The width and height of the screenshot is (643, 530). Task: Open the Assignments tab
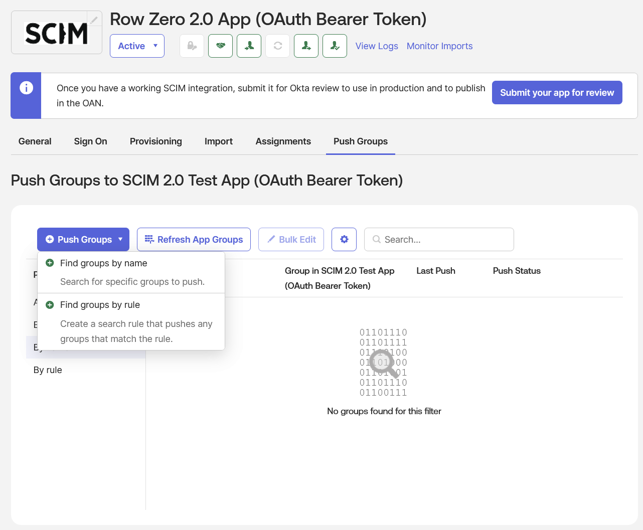[x=283, y=141]
